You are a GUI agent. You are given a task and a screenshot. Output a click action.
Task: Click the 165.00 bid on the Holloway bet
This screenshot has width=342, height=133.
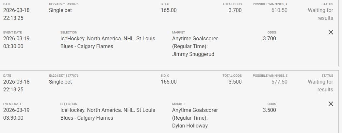(169, 82)
